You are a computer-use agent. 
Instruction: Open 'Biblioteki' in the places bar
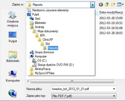click(x=13, y=56)
